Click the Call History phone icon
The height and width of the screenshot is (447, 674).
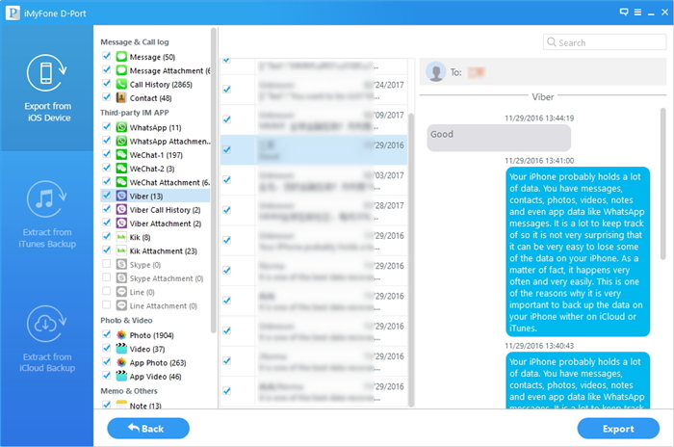pos(121,85)
